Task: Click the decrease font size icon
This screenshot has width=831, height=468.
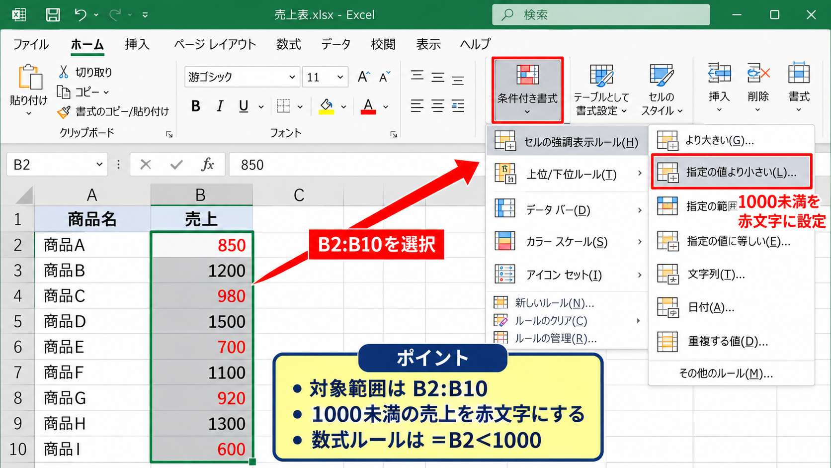Action: [385, 77]
